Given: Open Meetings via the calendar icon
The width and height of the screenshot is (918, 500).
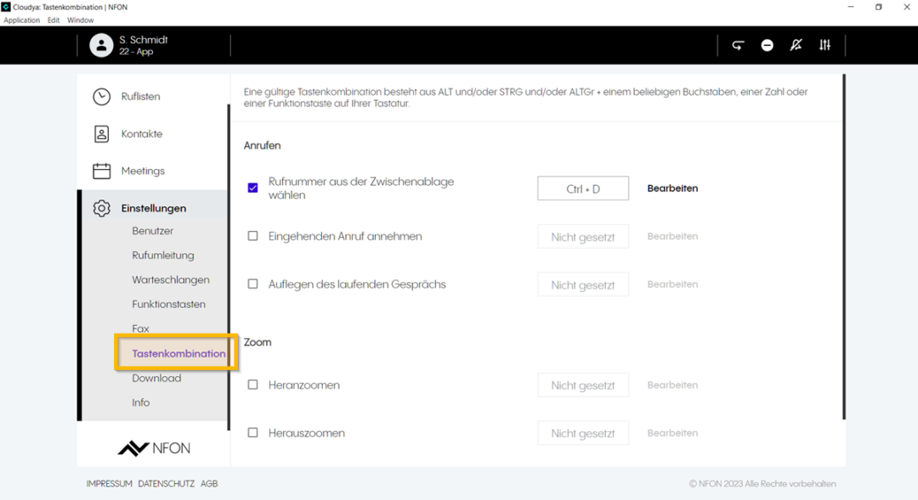Looking at the screenshot, I should click(x=100, y=170).
